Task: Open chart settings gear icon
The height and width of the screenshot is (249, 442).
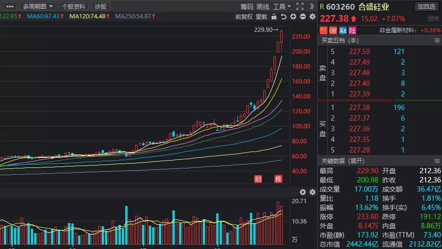Action: pyautogui.click(x=312, y=17)
